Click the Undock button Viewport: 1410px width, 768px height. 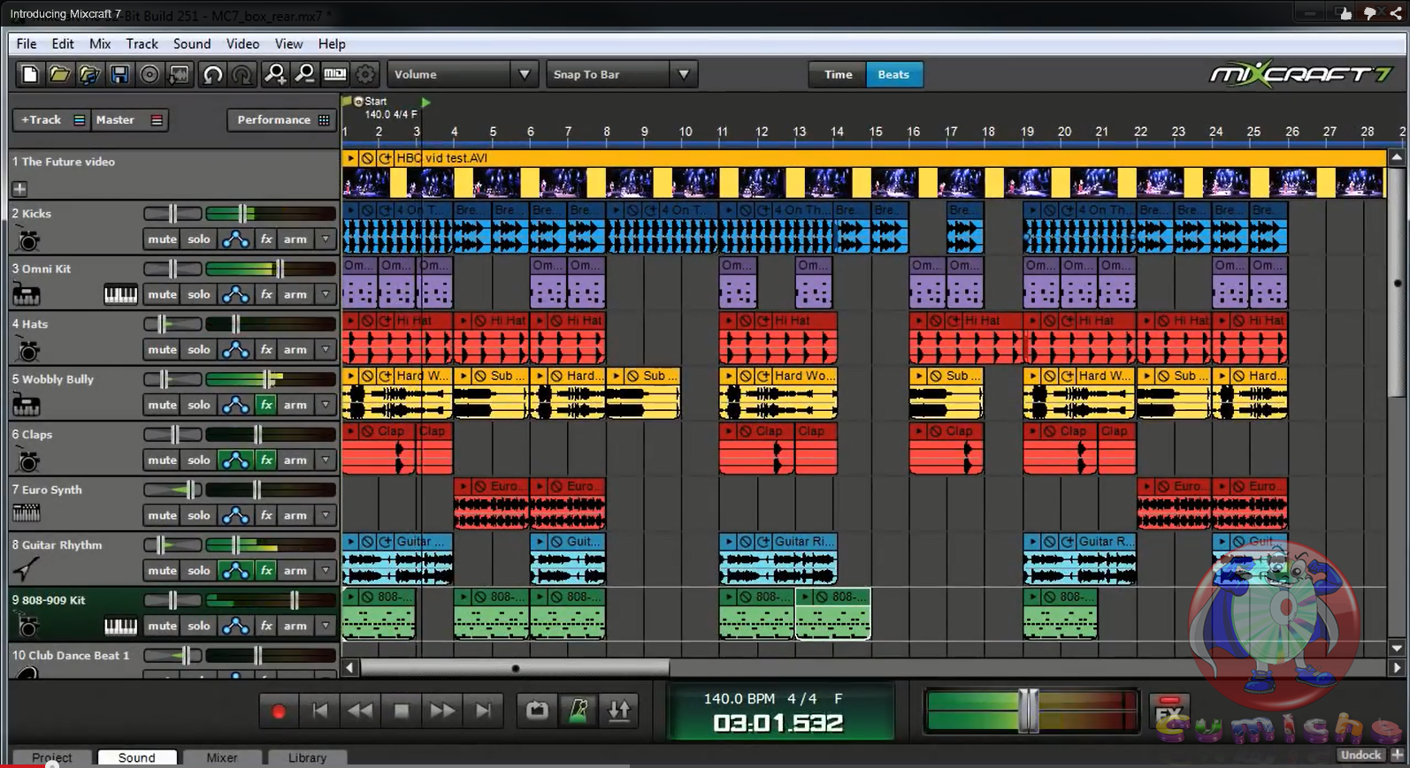[1360, 755]
